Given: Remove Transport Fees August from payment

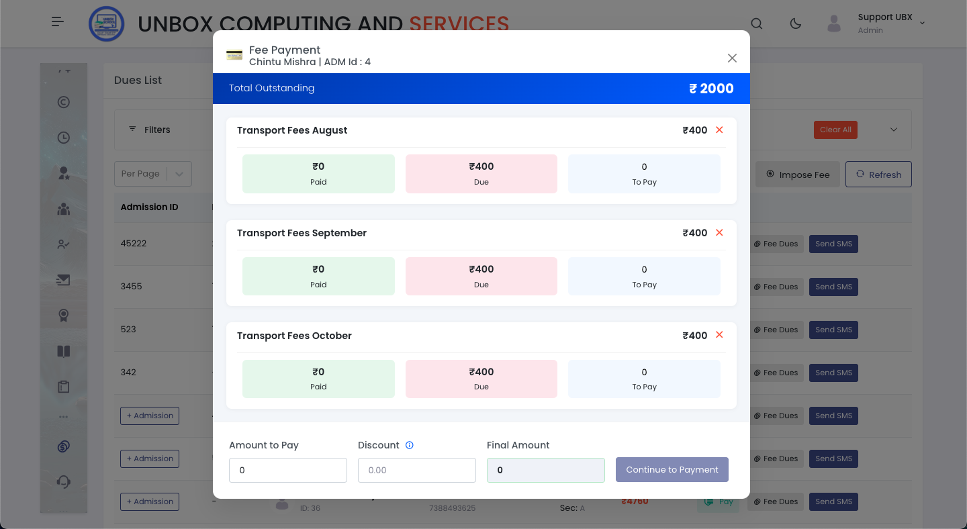Looking at the screenshot, I should point(719,130).
